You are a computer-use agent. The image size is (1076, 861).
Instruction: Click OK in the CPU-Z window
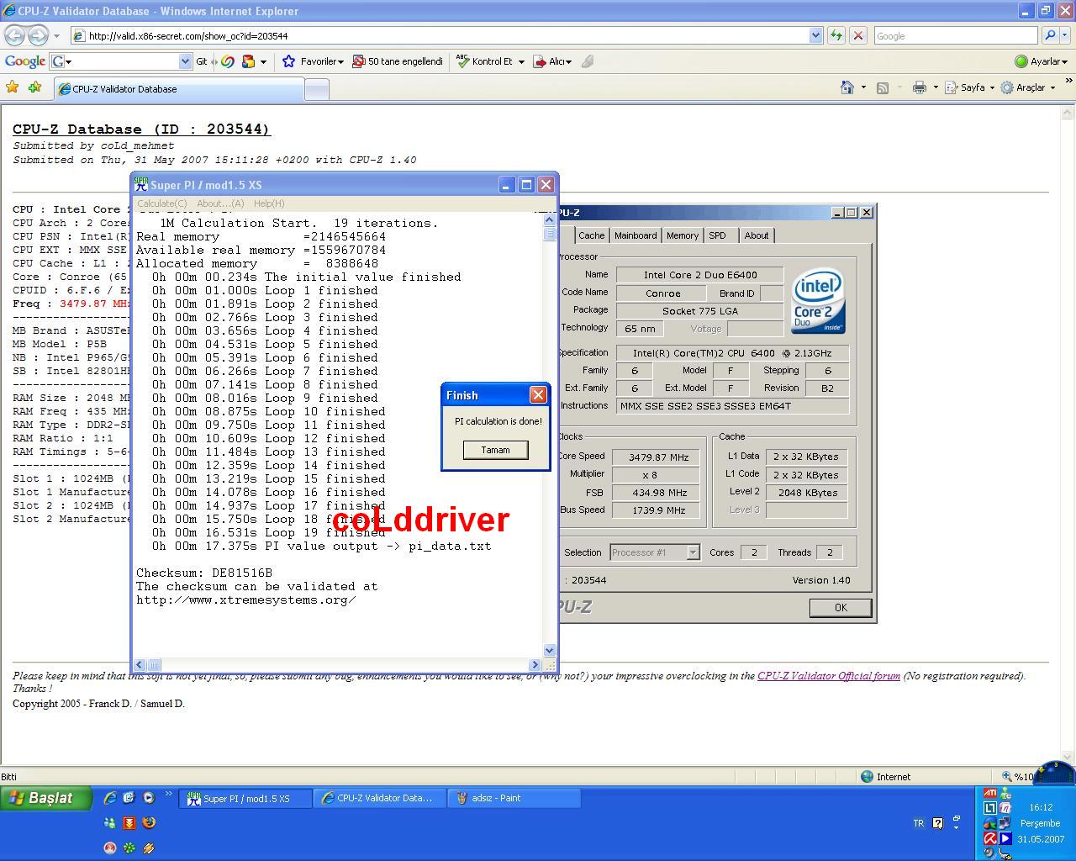[841, 607]
